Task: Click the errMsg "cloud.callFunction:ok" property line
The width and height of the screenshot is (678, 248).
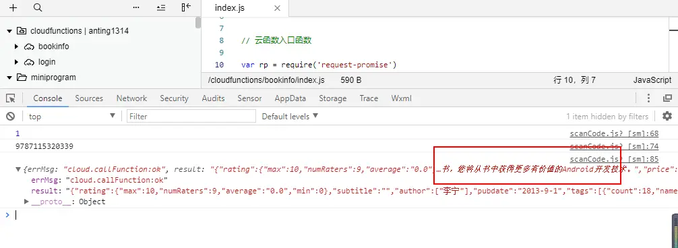Action: coord(100,180)
